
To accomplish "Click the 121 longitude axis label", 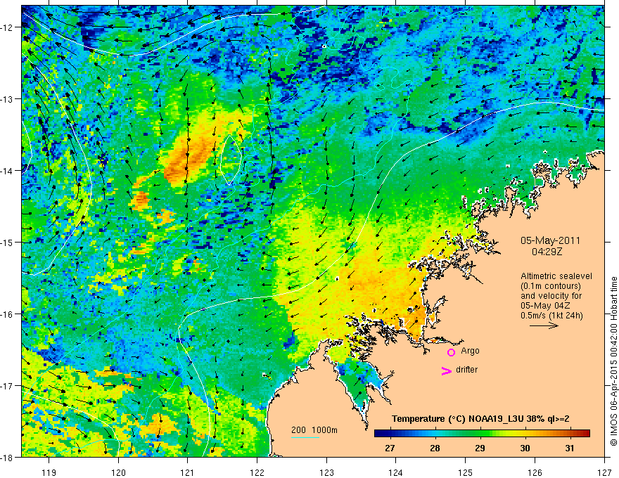I will (188, 472).
